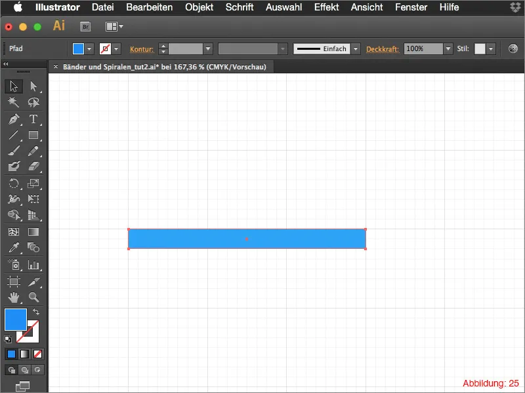Select the Symbol Sprayer tool
The height and width of the screenshot is (393, 525).
[14, 265]
